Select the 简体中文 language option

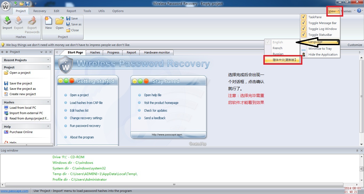pyautogui.click(x=283, y=60)
